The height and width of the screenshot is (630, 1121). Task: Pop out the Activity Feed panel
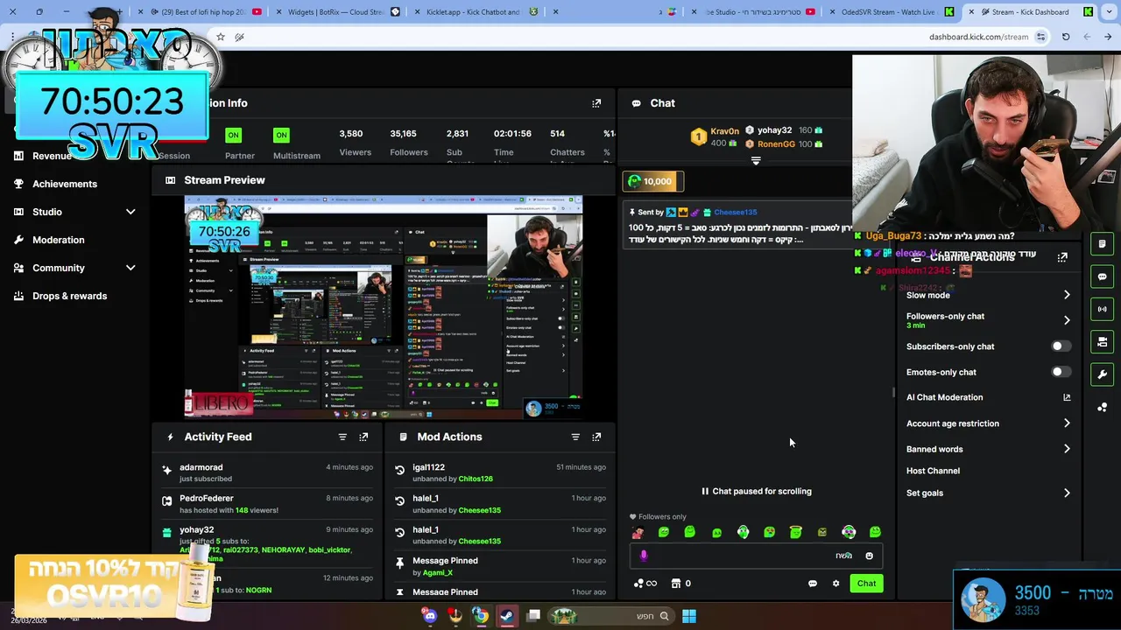363,437
